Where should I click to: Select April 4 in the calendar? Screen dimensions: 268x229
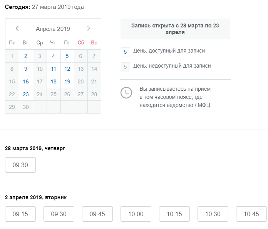click(54, 56)
